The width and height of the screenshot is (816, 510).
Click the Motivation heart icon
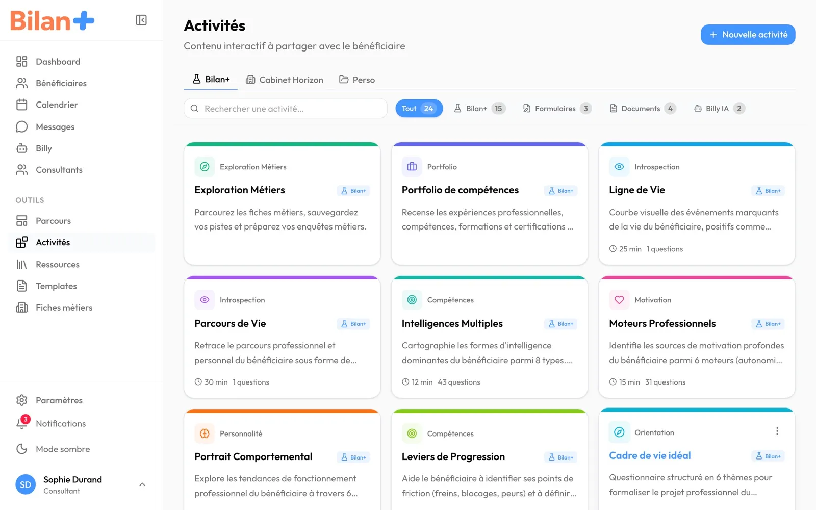pyautogui.click(x=619, y=300)
